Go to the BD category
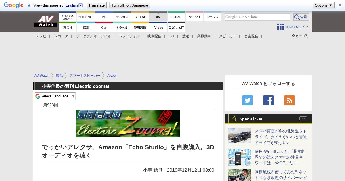Screen dimensions: 345x181 (x=172, y=36)
